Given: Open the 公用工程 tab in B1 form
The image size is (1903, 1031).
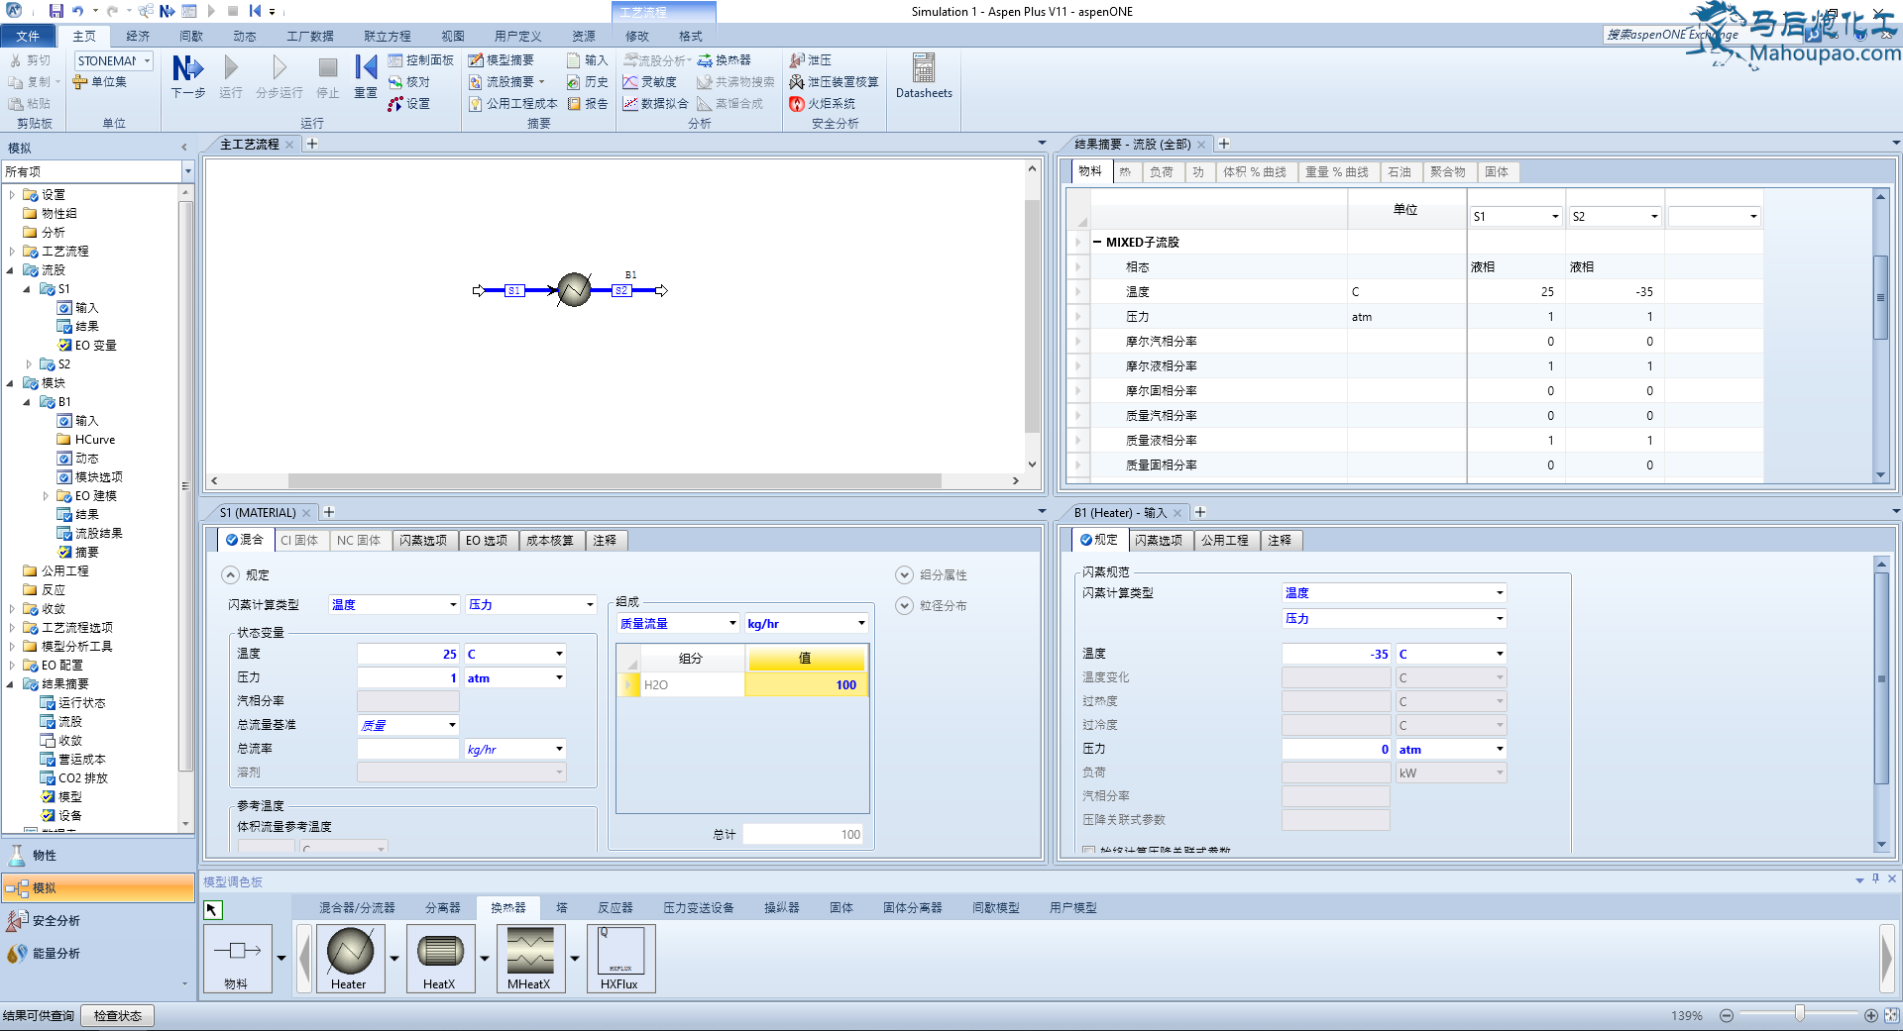Looking at the screenshot, I should click(x=1225, y=541).
